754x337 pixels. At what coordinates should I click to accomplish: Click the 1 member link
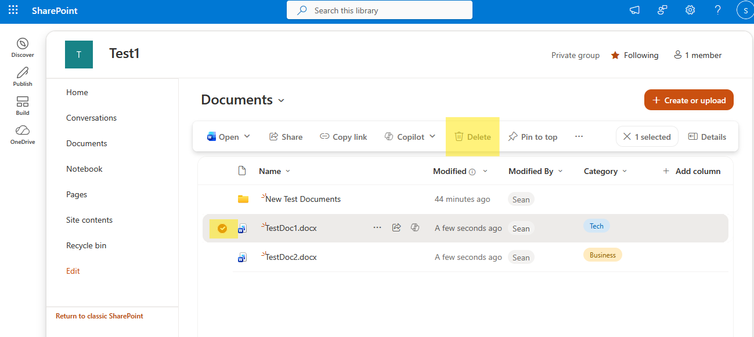(698, 55)
